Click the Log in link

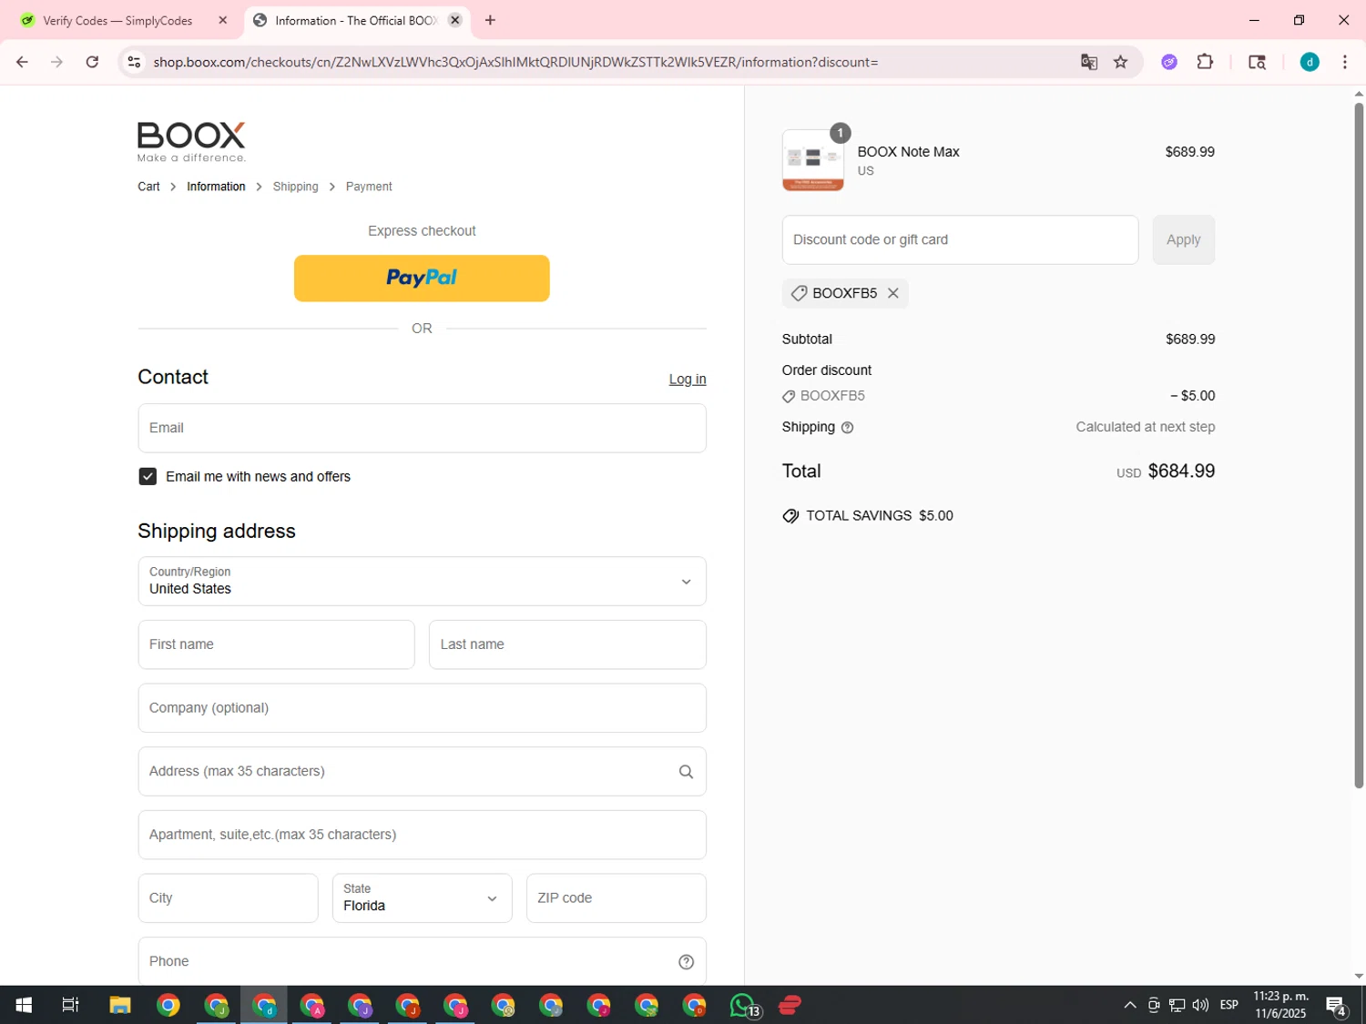(x=688, y=380)
